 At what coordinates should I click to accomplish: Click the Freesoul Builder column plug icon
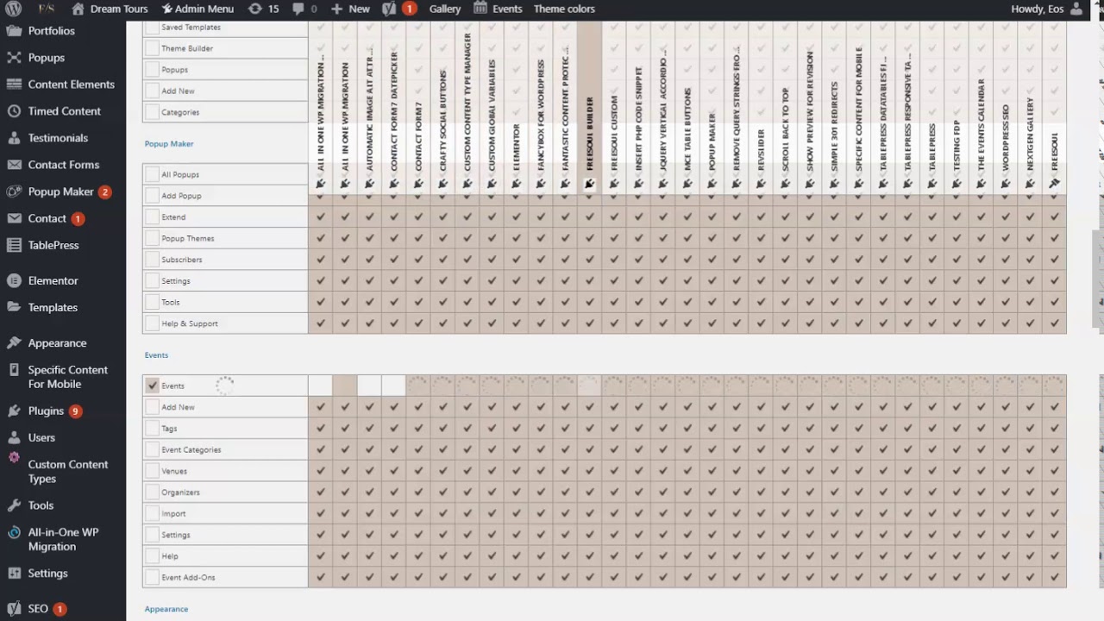click(x=589, y=184)
